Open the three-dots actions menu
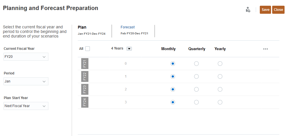This screenshot has height=136, width=286. (266, 49)
